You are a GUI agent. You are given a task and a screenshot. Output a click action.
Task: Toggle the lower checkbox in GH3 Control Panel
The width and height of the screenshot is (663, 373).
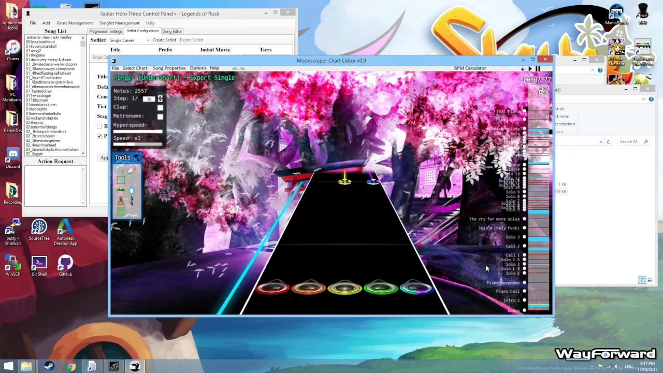point(99,136)
